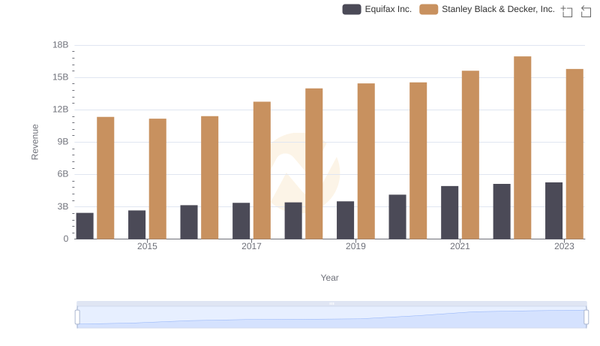Image resolution: width=600 pixels, height=346 pixels.
Task: Grab the right handle of the zoom slider
Action: tap(586, 317)
